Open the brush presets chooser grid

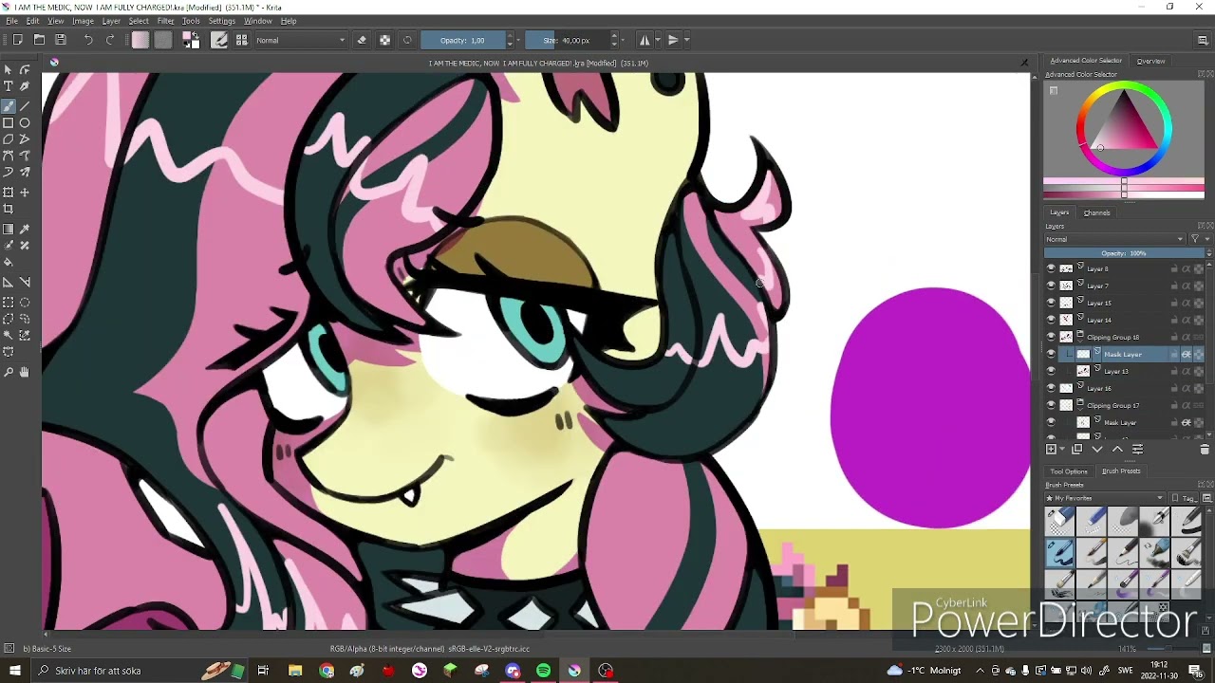pyautogui.click(x=241, y=40)
